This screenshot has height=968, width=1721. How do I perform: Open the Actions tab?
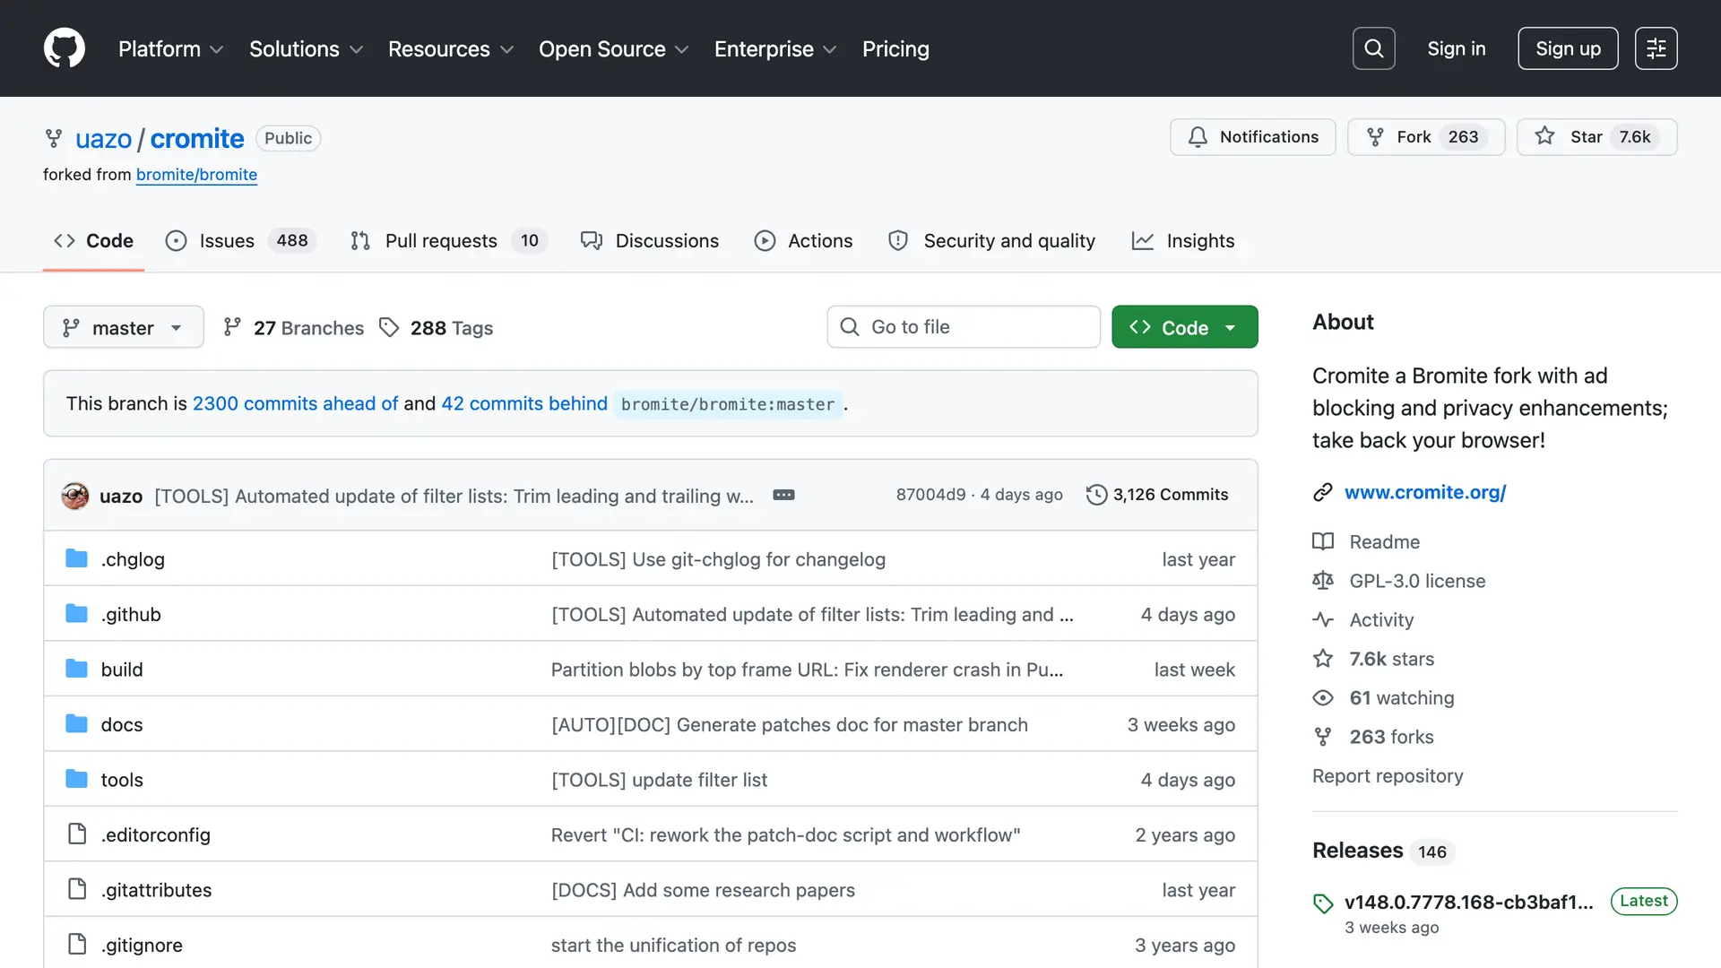click(x=803, y=241)
